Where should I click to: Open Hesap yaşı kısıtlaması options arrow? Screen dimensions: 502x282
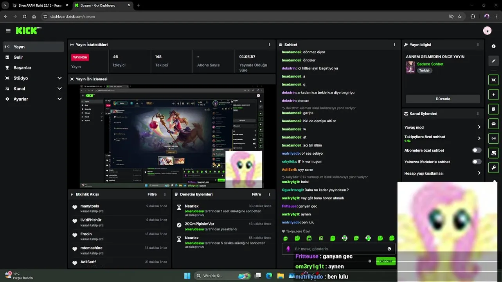479,173
